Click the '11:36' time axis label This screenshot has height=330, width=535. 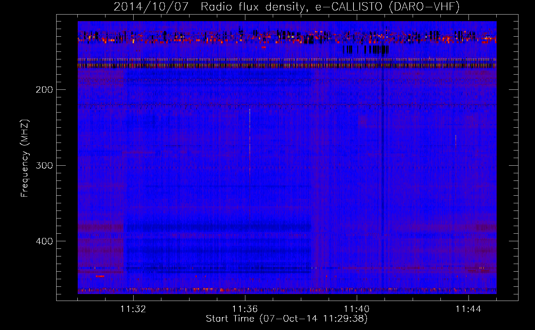(245, 309)
